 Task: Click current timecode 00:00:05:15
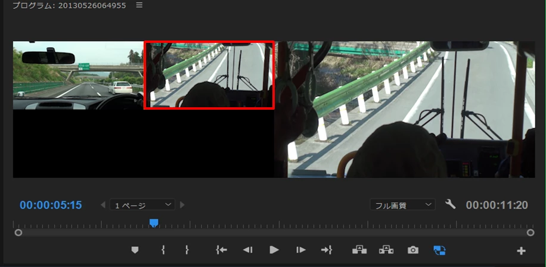point(51,205)
